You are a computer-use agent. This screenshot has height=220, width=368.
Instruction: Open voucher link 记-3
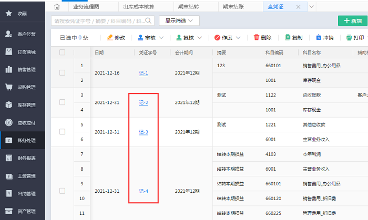click(144, 132)
